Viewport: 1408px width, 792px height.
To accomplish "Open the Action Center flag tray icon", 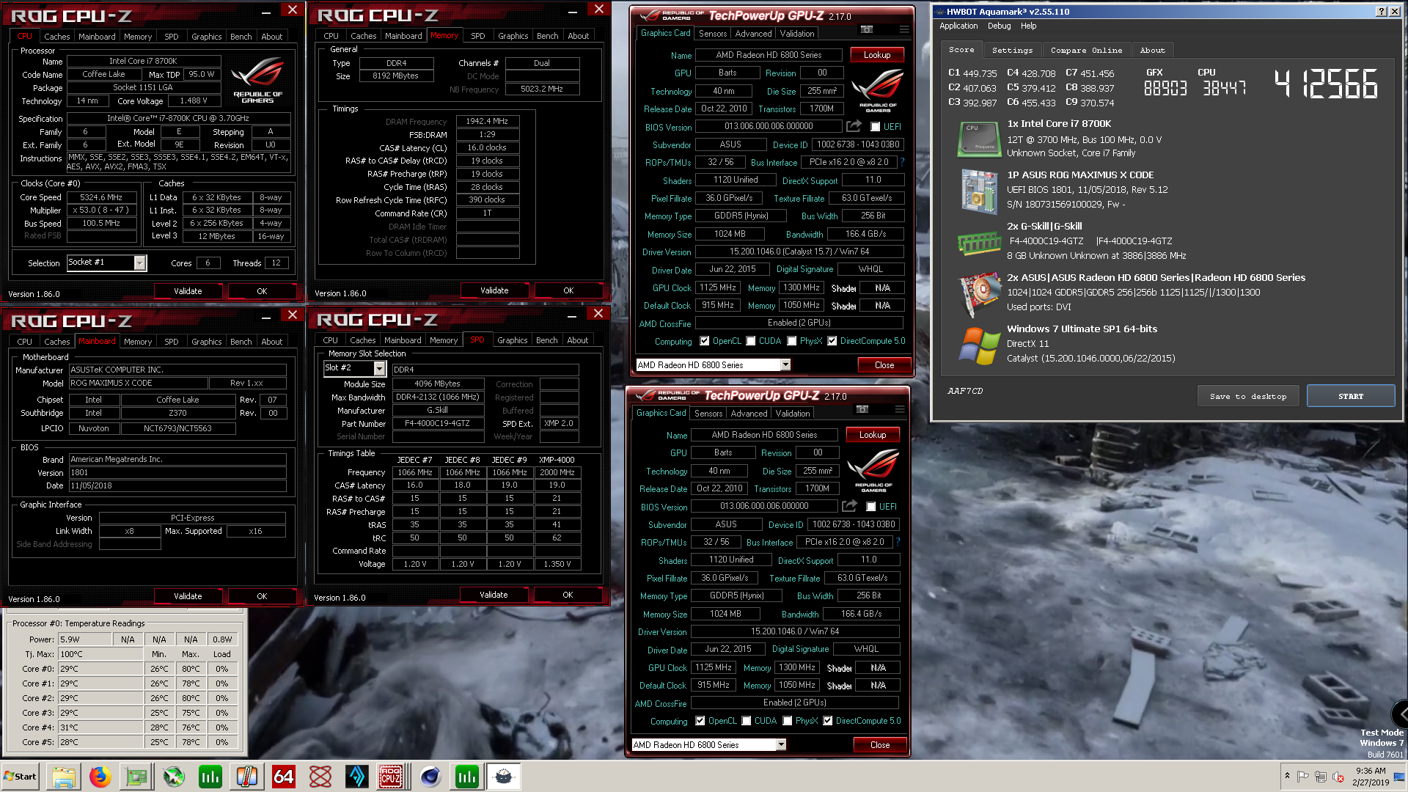I will (x=1303, y=777).
